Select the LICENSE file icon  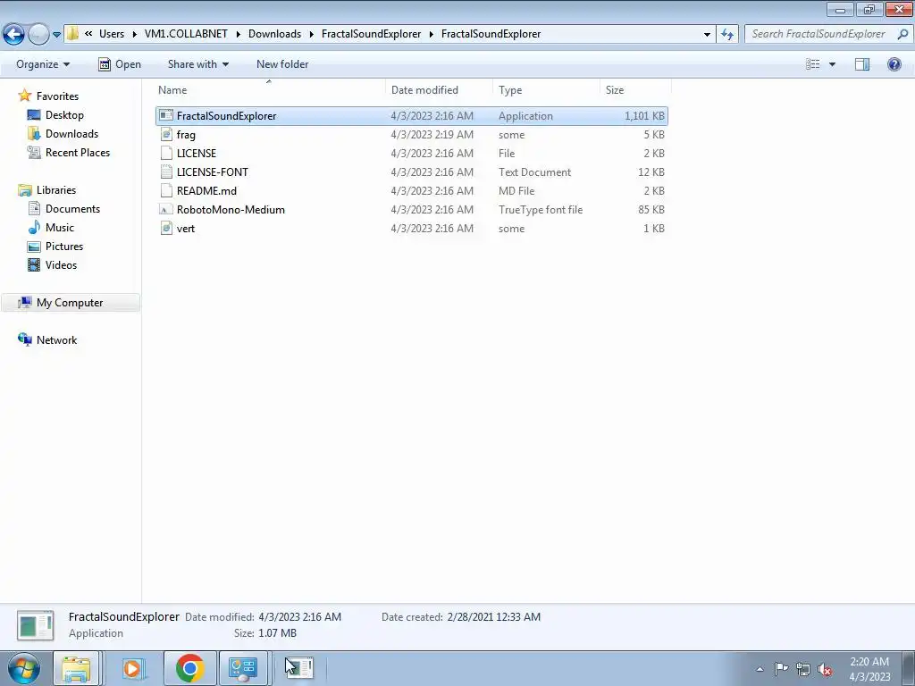[x=166, y=153]
